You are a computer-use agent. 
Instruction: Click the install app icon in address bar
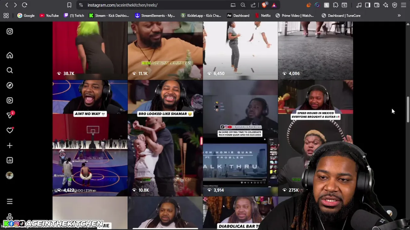pyautogui.click(x=233, y=5)
